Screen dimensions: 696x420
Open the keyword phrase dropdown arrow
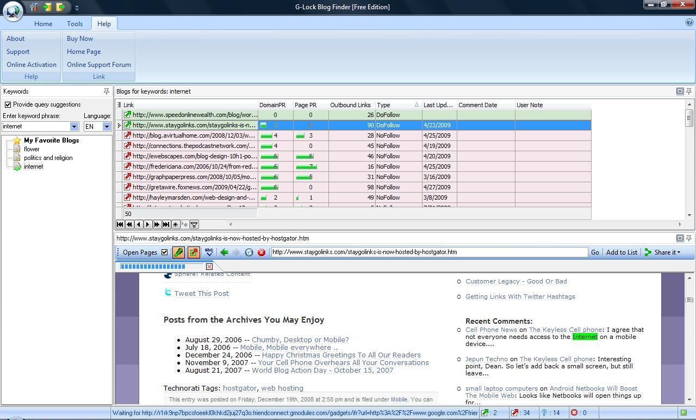(74, 126)
